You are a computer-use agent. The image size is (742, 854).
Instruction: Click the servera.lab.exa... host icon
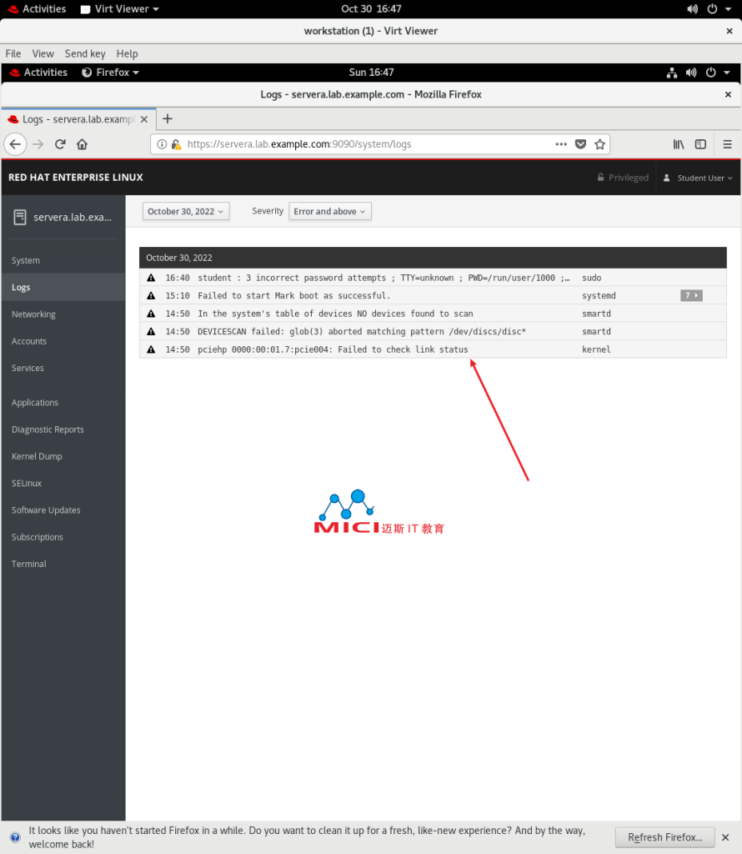20,218
